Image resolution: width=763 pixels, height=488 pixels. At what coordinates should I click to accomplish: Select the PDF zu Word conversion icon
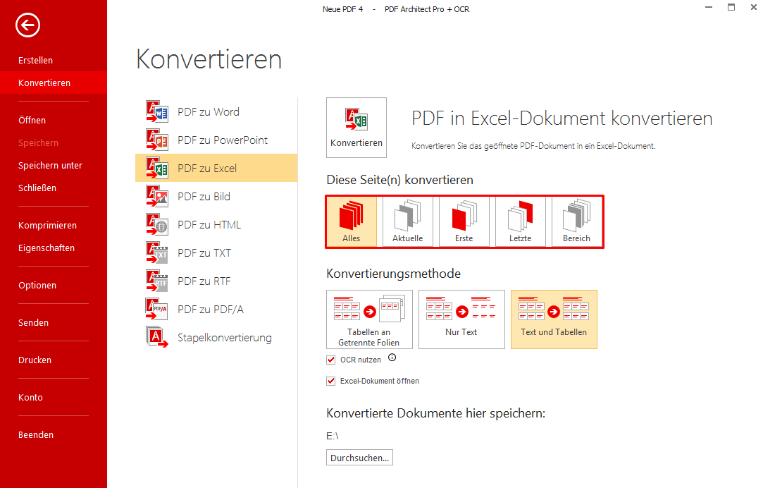pos(157,111)
